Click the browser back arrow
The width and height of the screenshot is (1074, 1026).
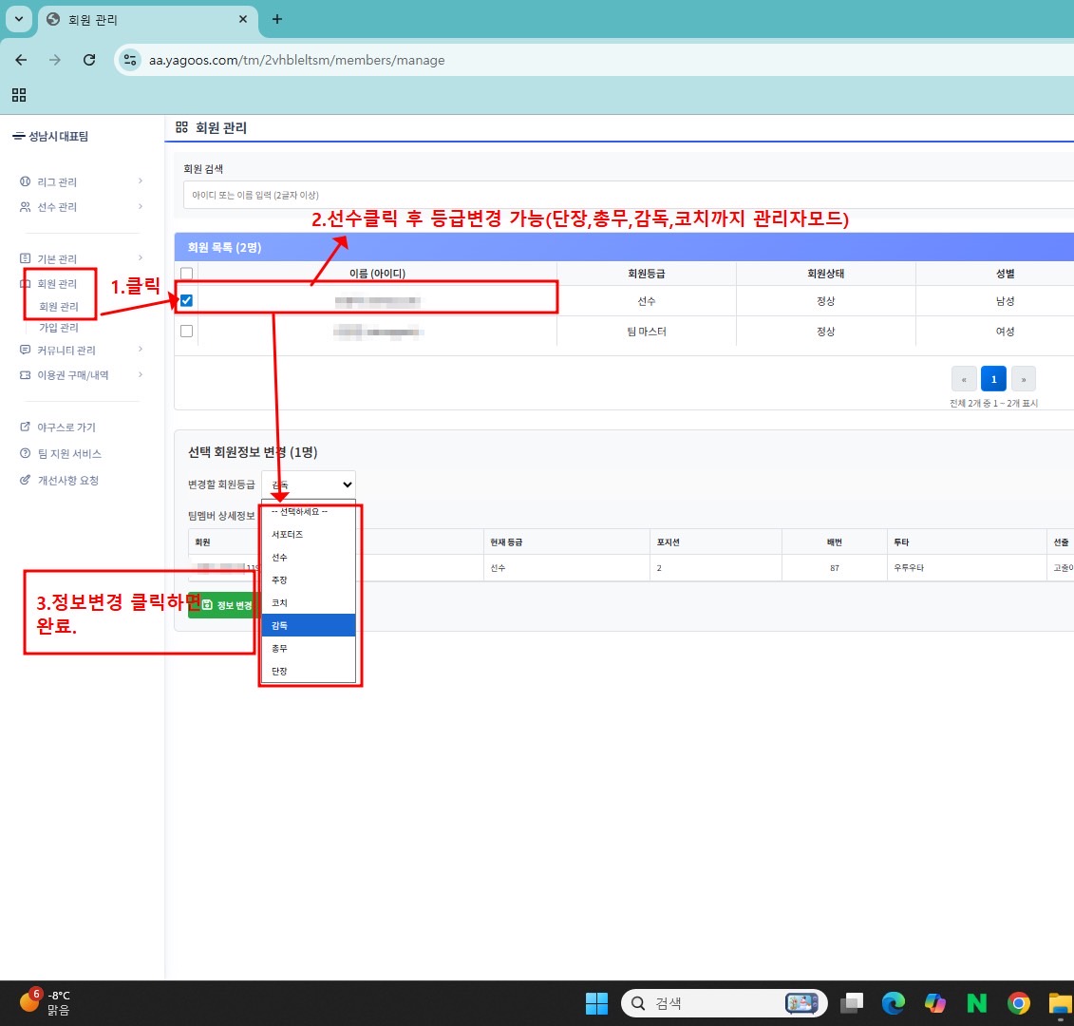pyautogui.click(x=21, y=60)
